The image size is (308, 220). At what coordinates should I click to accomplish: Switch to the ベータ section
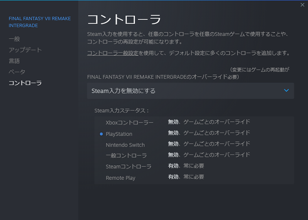coord(17,72)
